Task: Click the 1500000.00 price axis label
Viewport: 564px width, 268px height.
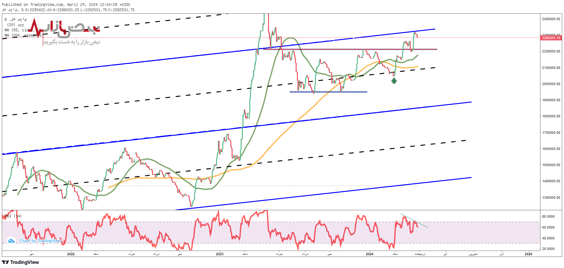Action: (x=551, y=165)
